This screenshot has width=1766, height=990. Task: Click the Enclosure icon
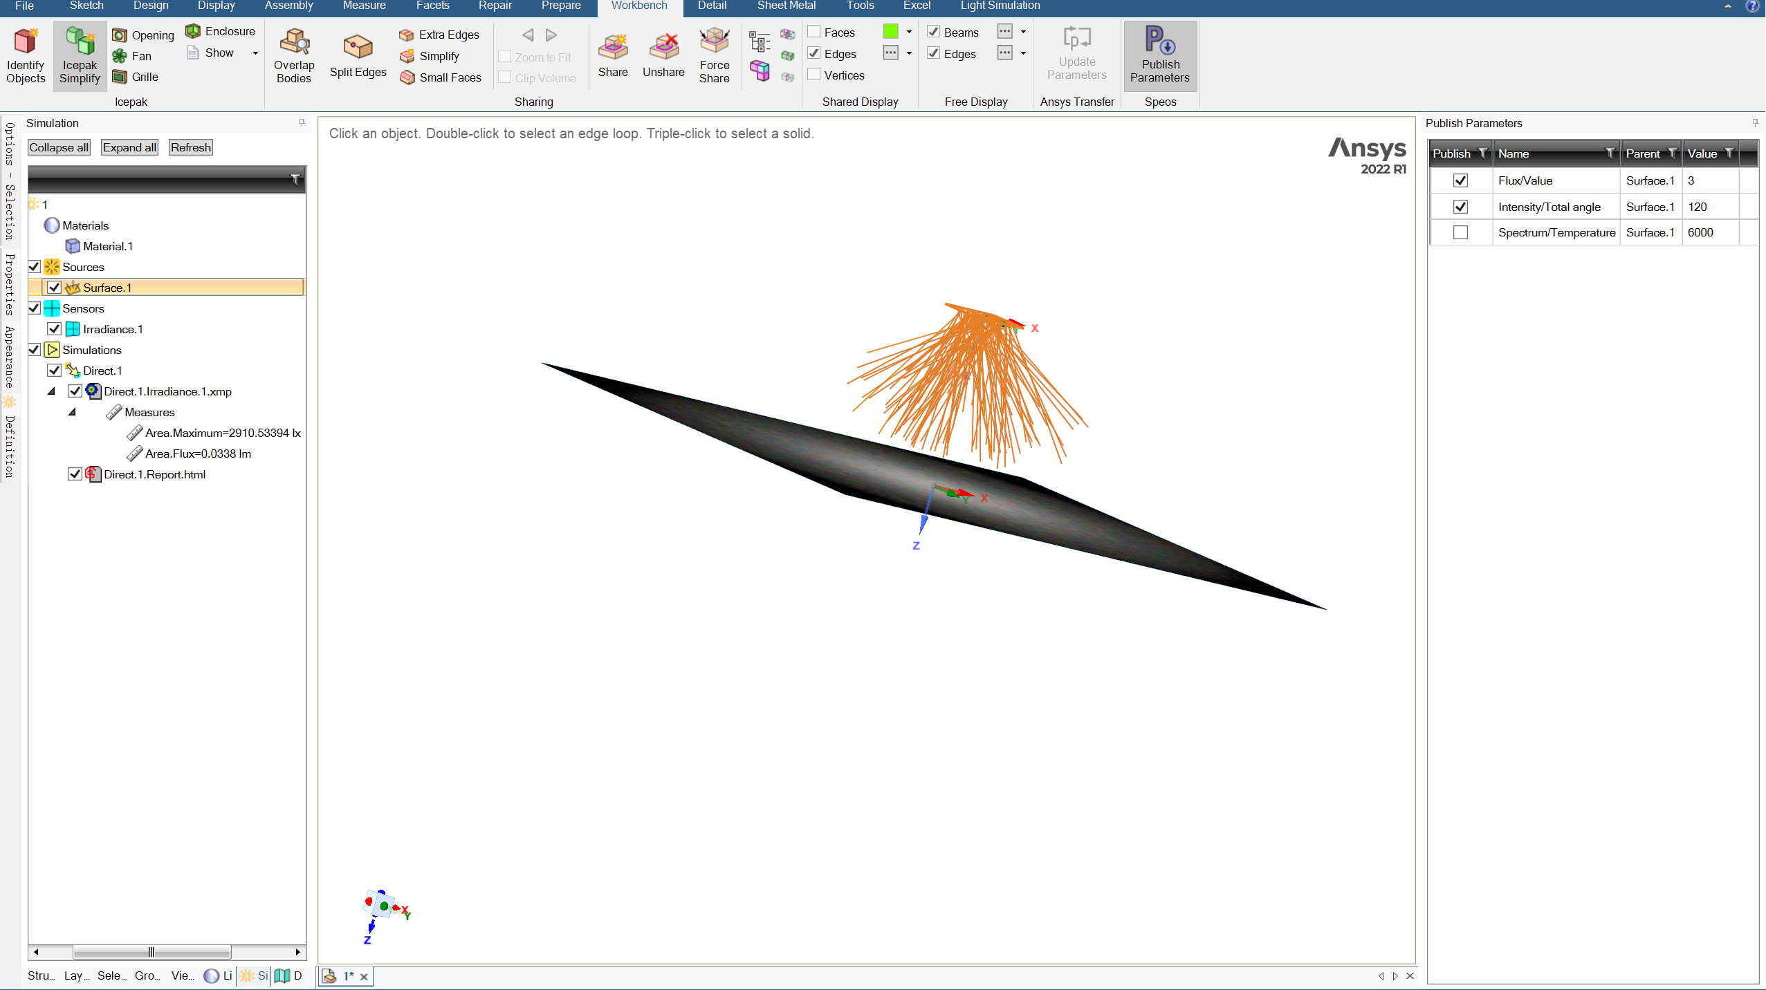(193, 31)
